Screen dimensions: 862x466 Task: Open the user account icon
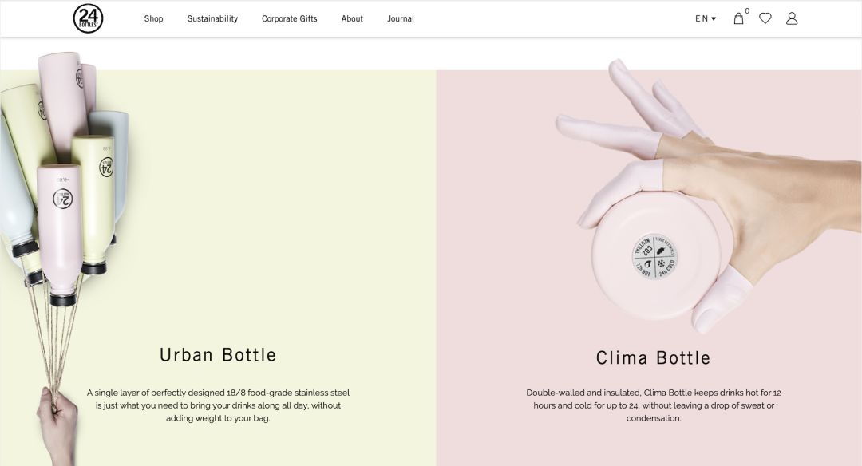click(x=792, y=18)
